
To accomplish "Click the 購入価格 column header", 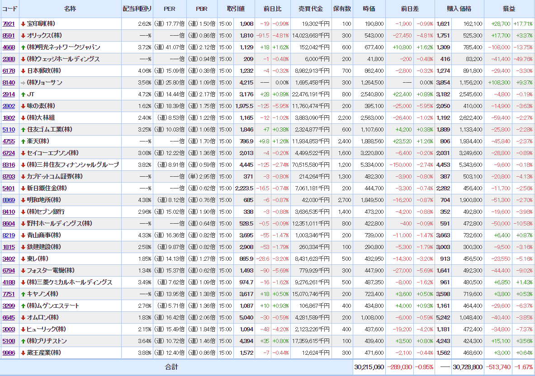I will (459, 9).
